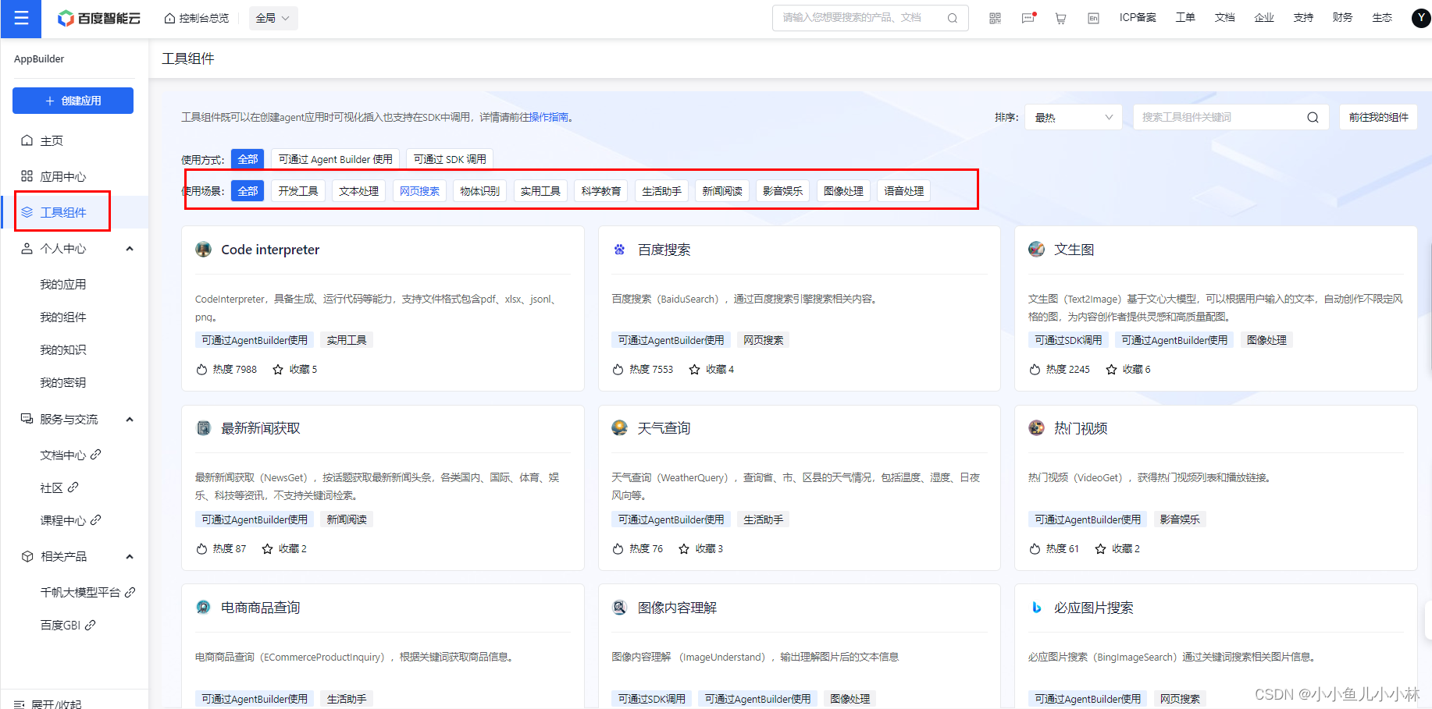1432x709 pixels.
Task: Click the magnifier in tool component search
Action: pos(1313,117)
